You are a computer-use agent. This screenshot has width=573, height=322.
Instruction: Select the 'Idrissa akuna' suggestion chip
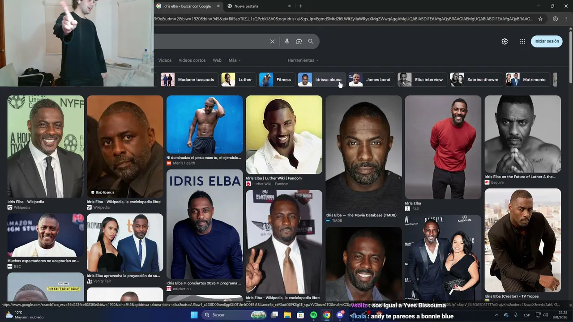pos(322,80)
